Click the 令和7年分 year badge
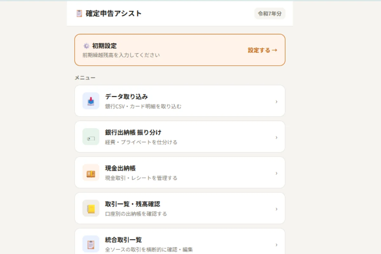The width and height of the screenshot is (381, 254). tap(270, 14)
